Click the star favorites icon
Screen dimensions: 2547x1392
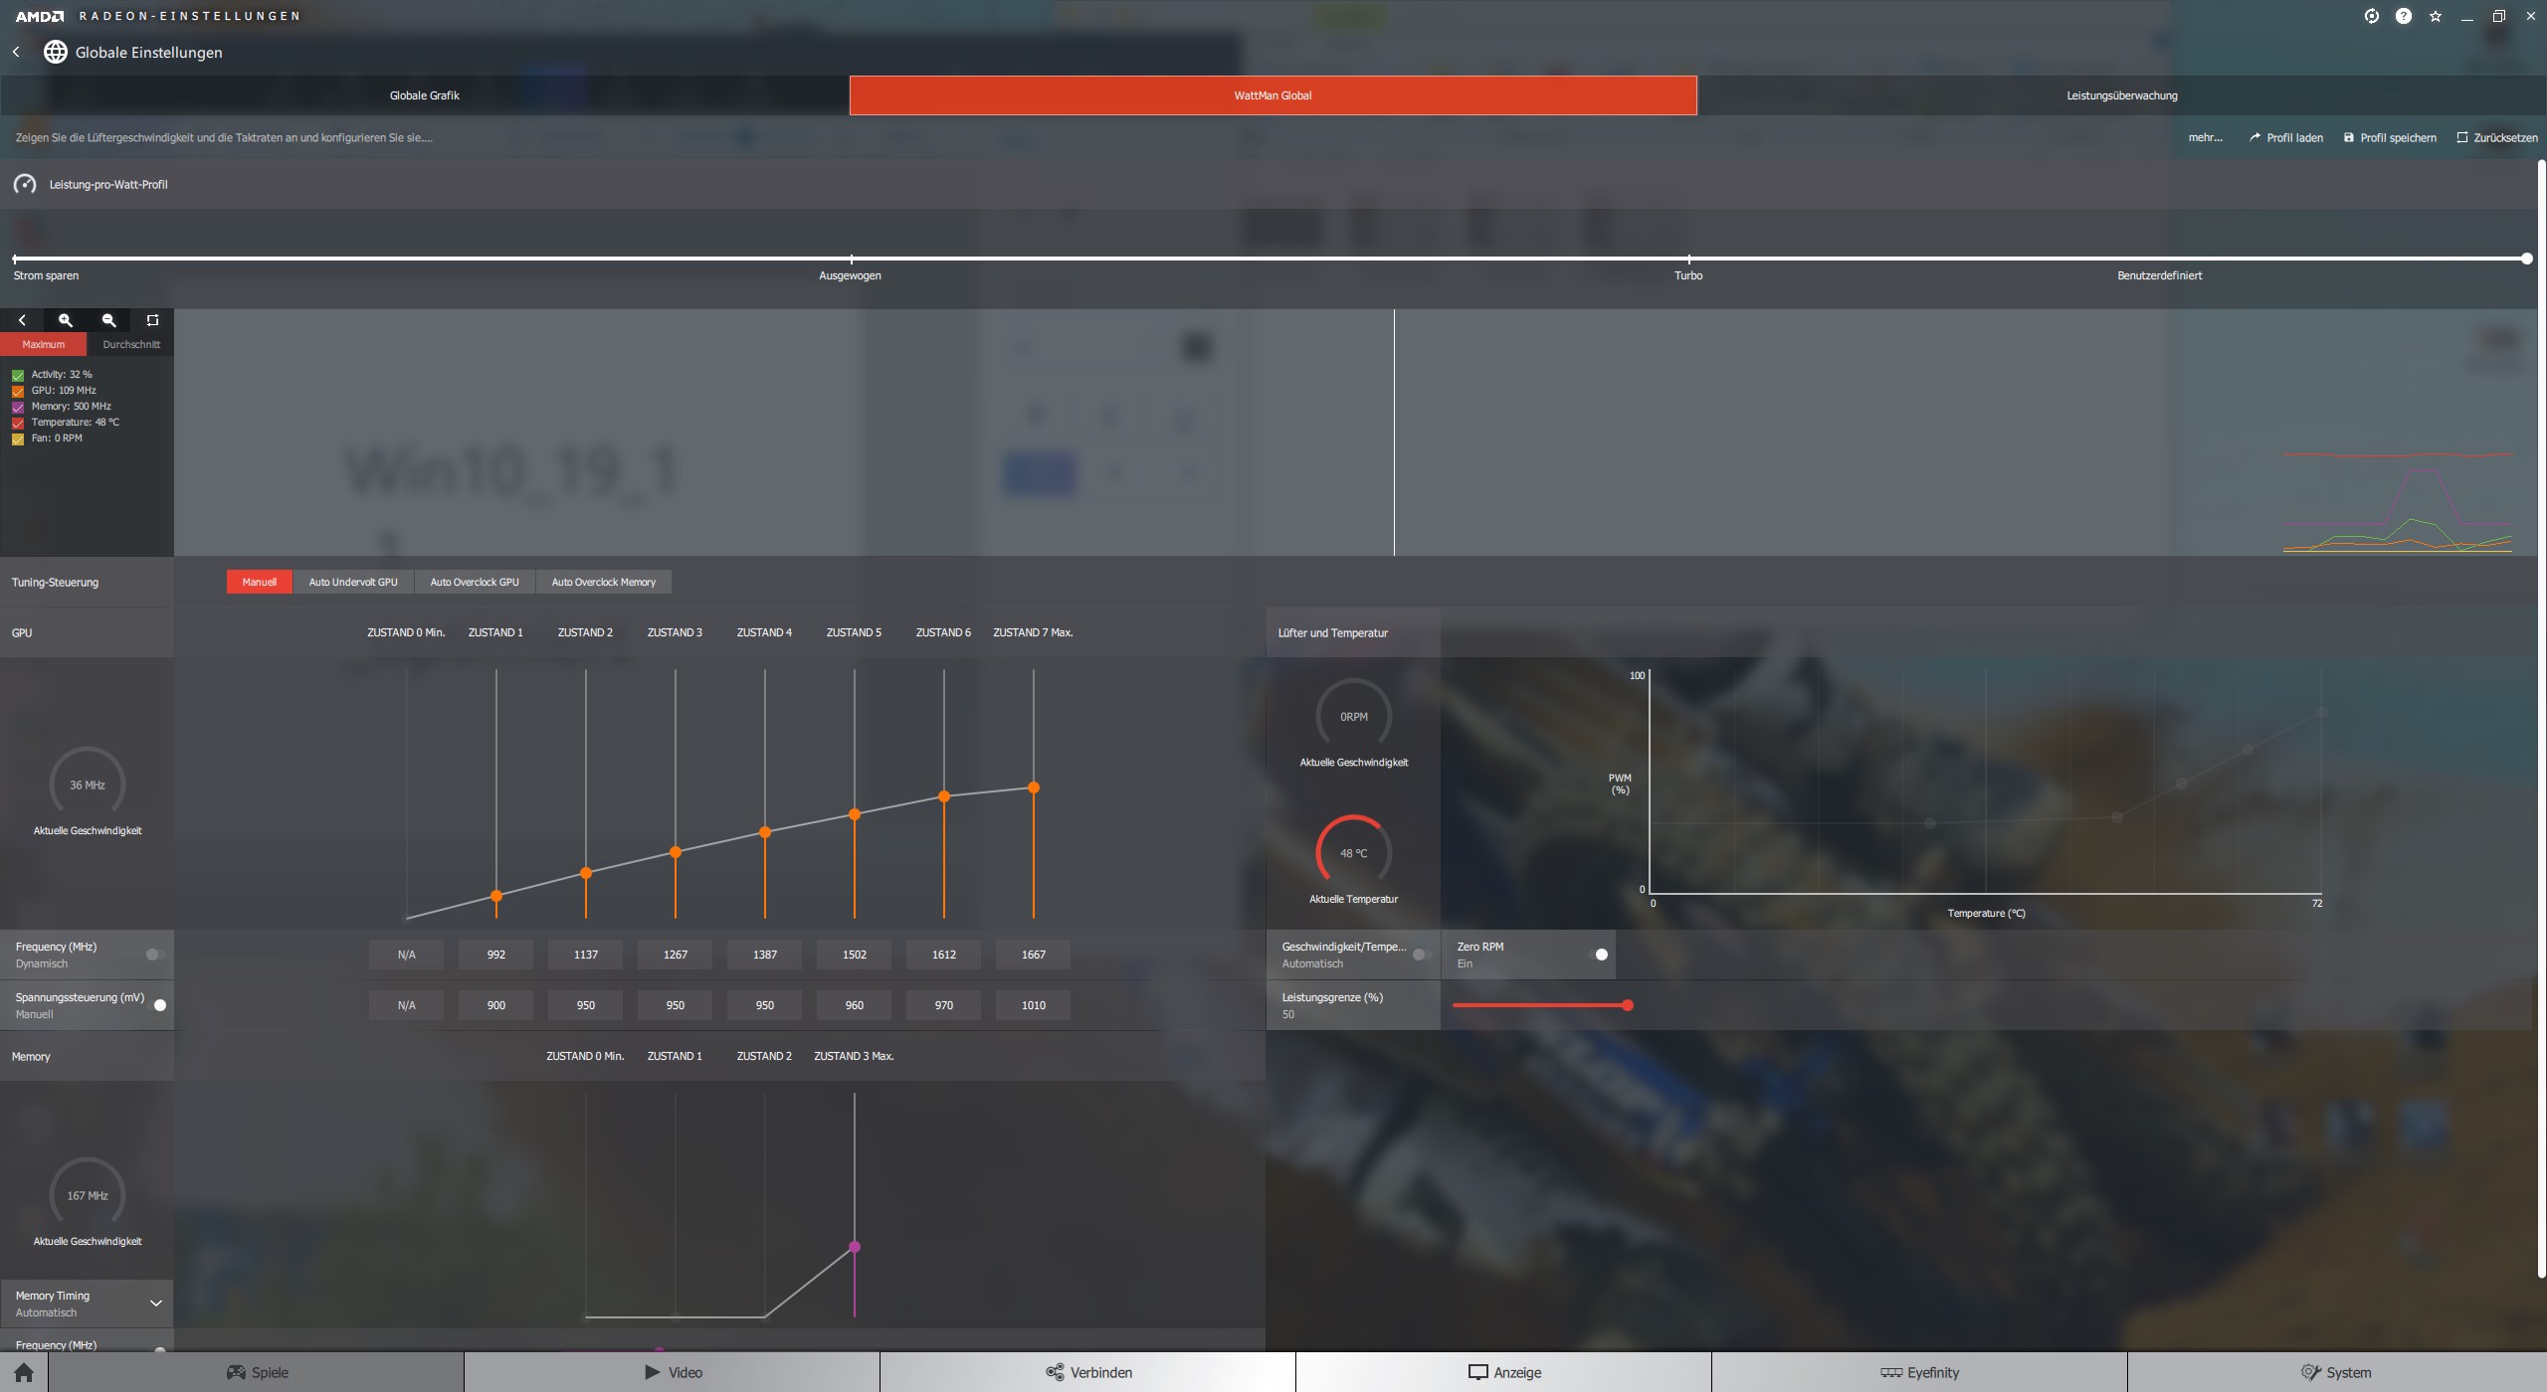[2435, 16]
